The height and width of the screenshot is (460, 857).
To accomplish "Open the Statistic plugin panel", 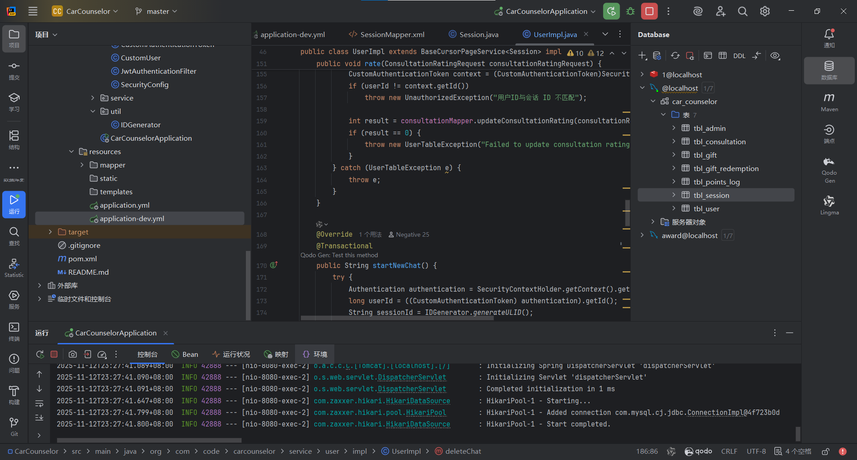I will point(14,268).
